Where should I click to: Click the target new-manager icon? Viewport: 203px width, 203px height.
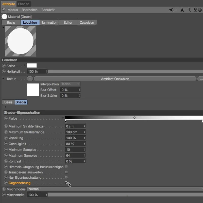[x=200, y=10]
